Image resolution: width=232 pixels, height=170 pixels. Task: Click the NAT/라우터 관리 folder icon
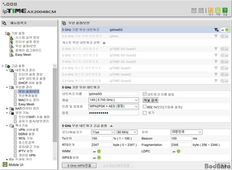[12, 109]
